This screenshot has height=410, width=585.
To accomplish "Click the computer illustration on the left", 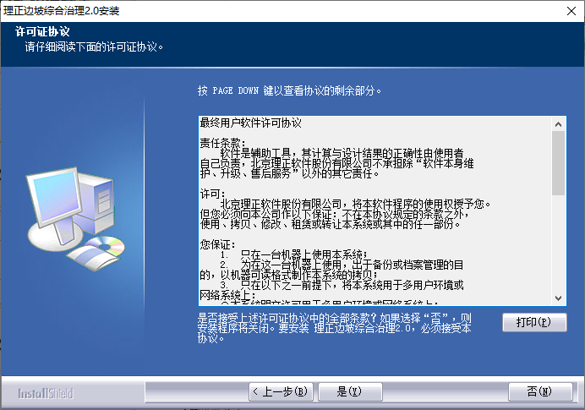I will tap(76, 218).
